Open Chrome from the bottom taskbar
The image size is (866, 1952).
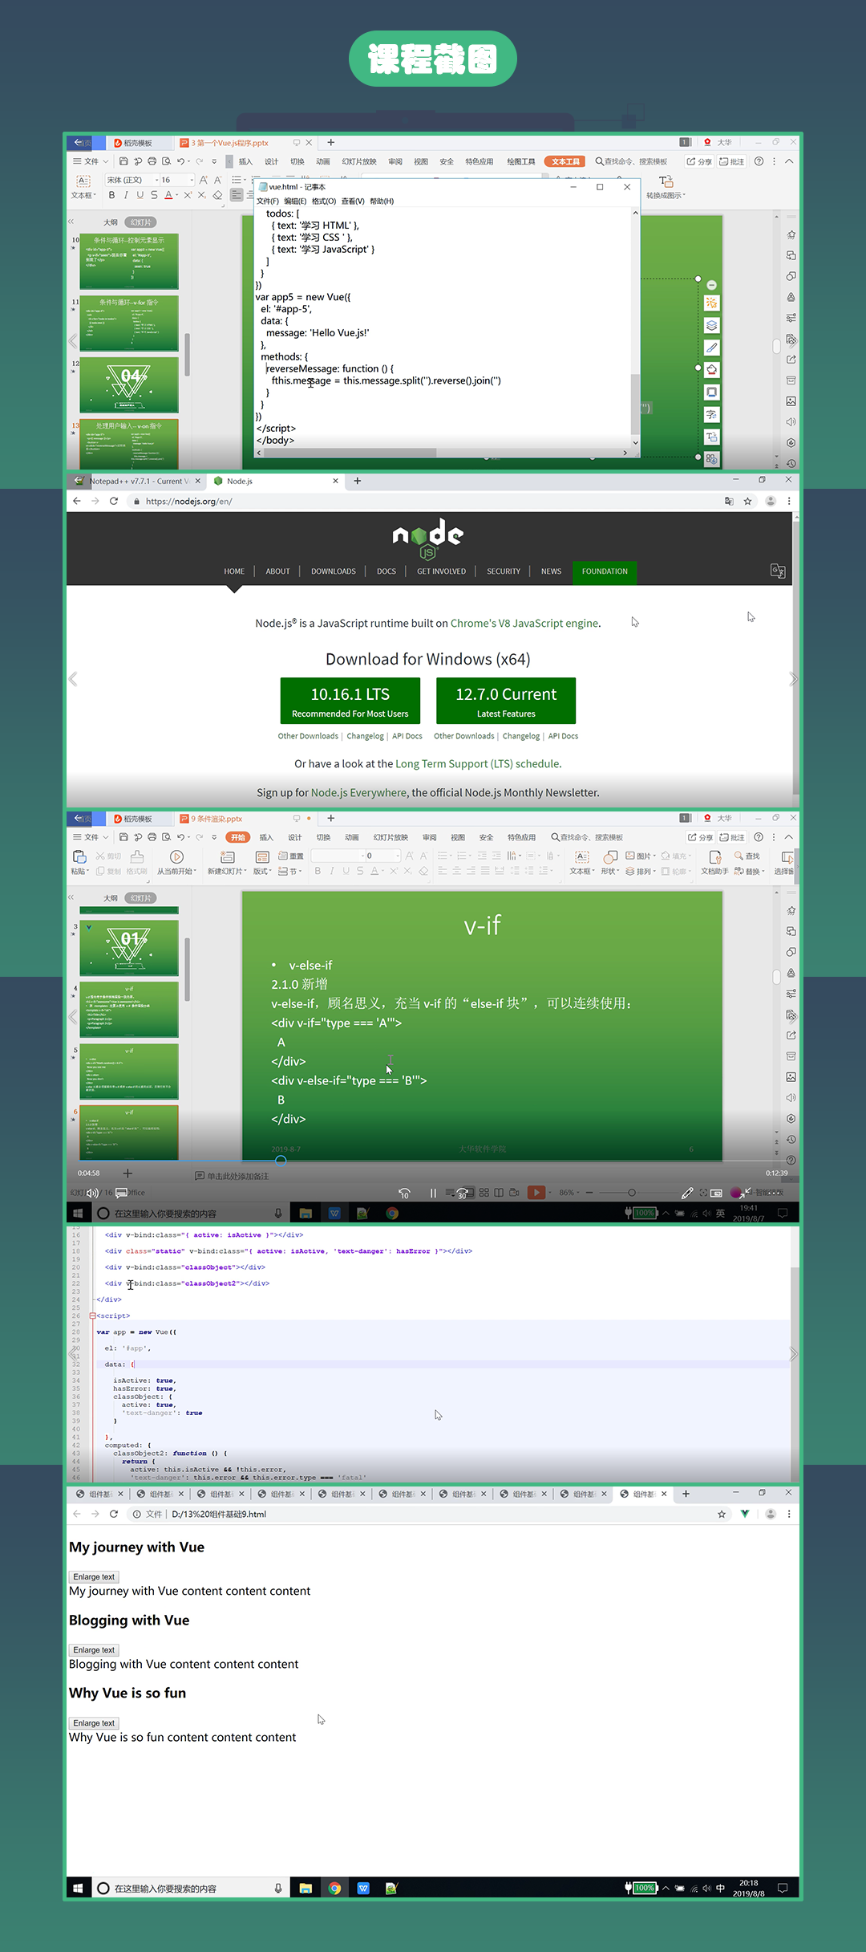[334, 1888]
